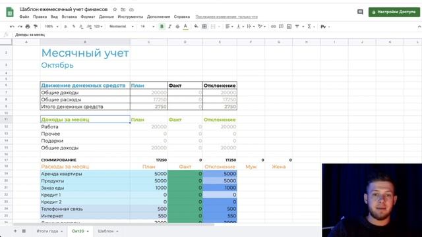Open the functions (Σ) menu
Screen dimensions: 422x237
coord(311,26)
